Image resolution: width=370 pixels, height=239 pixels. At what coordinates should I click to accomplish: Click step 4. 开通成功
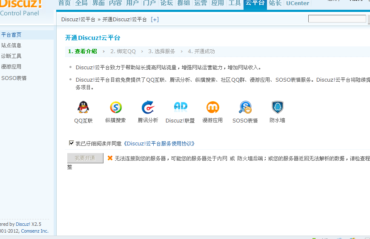[x=201, y=51]
